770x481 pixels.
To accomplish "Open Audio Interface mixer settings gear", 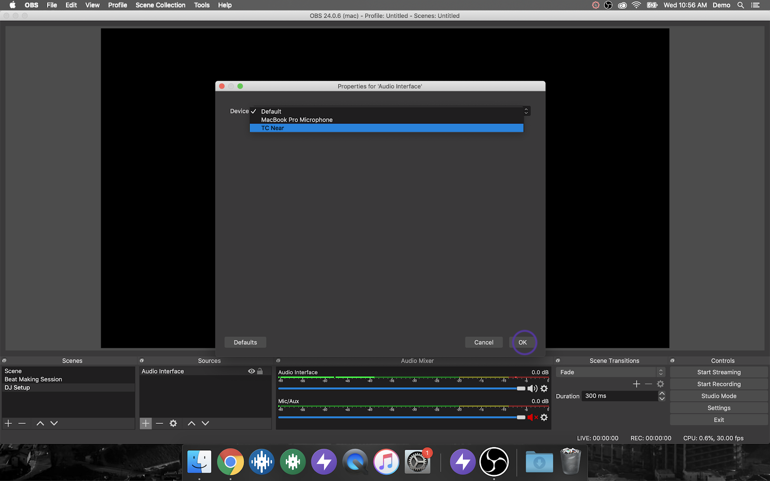I will click(544, 389).
